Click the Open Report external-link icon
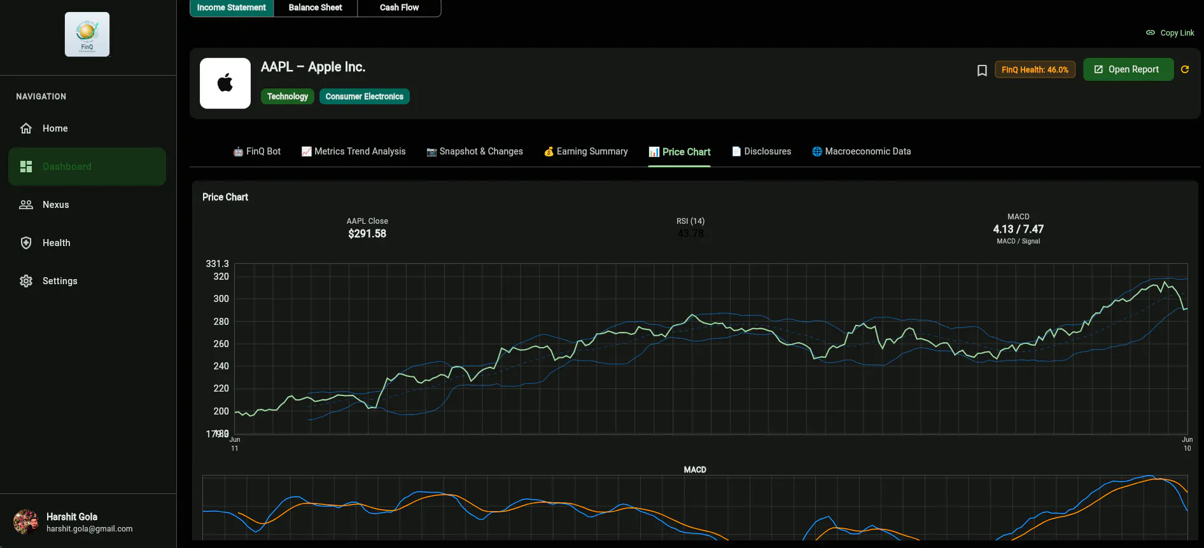This screenshot has width=1204, height=548. pos(1098,69)
